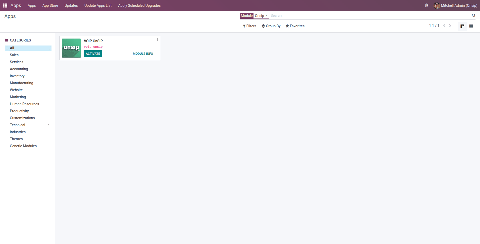Click the Module facet label

point(247,16)
